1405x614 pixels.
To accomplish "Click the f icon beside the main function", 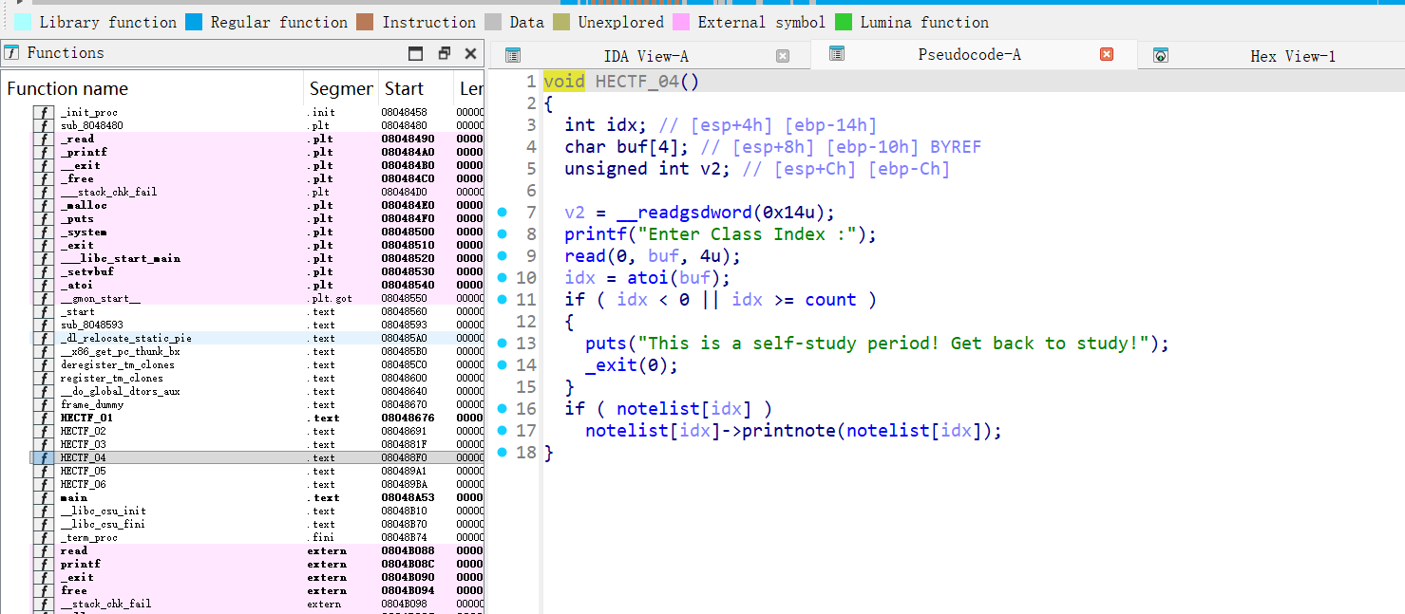I will 43,497.
